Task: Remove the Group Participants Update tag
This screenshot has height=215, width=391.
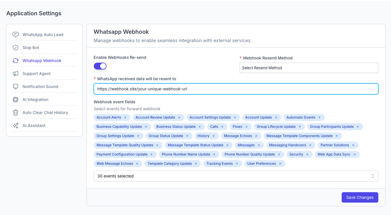Action: click(x=358, y=127)
